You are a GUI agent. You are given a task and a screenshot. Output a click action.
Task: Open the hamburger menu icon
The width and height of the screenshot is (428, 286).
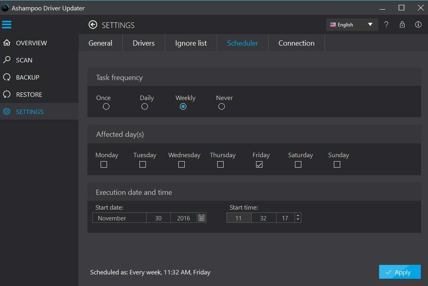[6, 24]
